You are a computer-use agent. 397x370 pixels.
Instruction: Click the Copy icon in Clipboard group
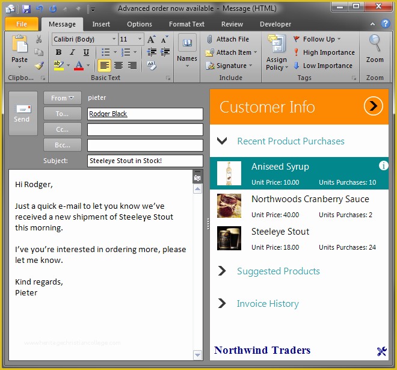[x=38, y=52]
